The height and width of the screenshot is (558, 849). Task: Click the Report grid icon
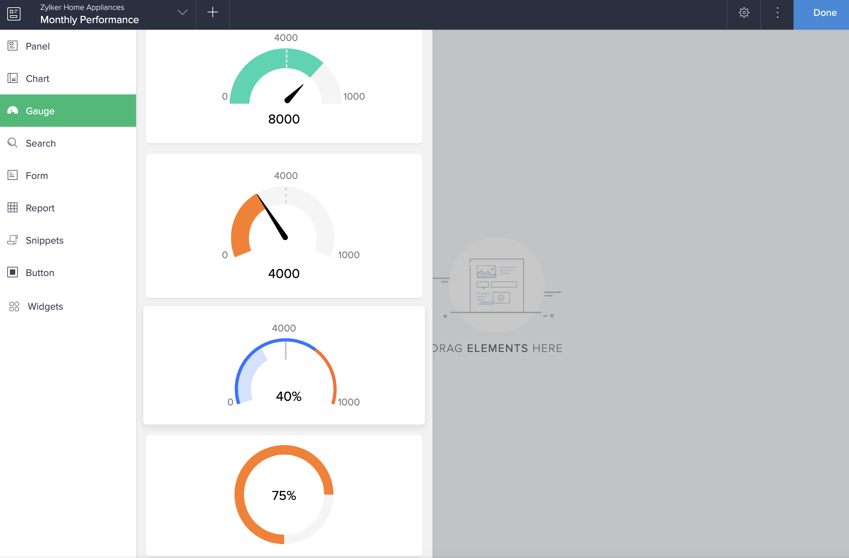[x=13, y=207]
